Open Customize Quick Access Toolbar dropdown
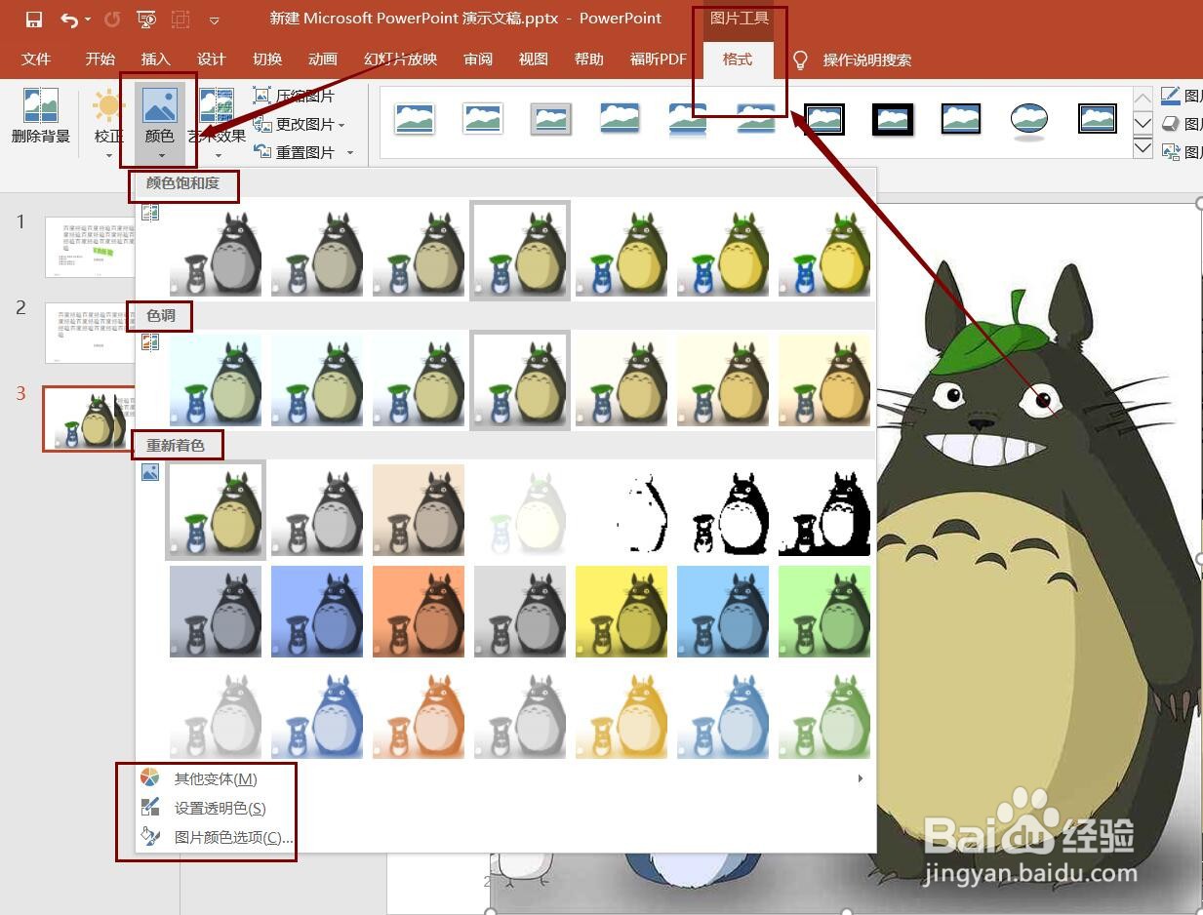 (215, 20)
